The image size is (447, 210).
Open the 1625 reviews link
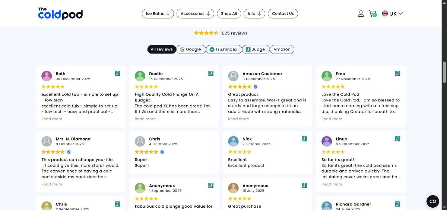234,33
